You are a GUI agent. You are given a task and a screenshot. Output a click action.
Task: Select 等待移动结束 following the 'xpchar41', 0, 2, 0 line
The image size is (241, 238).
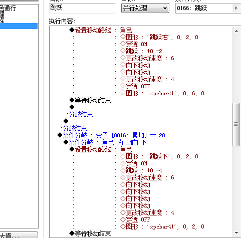pyautogui.click(x=90, y=233)
